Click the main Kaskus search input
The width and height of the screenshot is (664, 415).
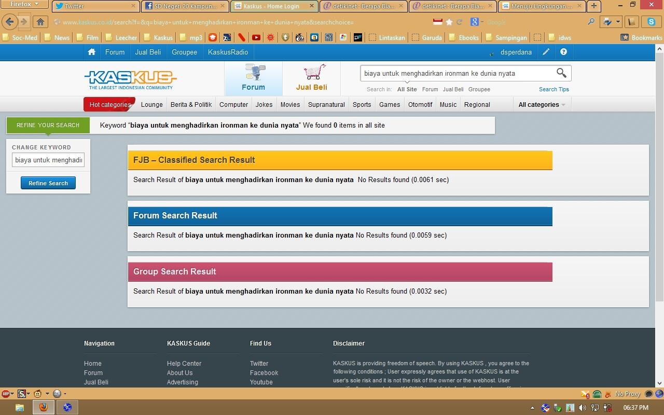(458, 73)
